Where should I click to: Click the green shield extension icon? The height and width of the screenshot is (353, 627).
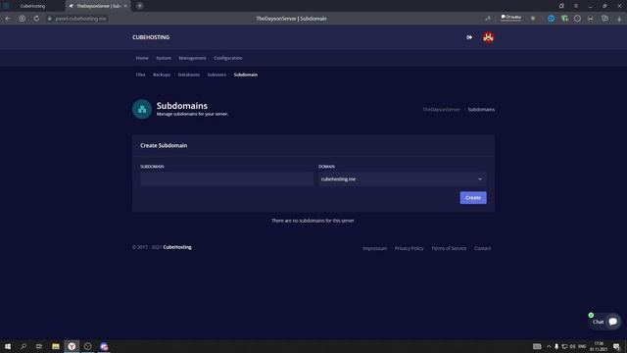click(x=564, y=19)
